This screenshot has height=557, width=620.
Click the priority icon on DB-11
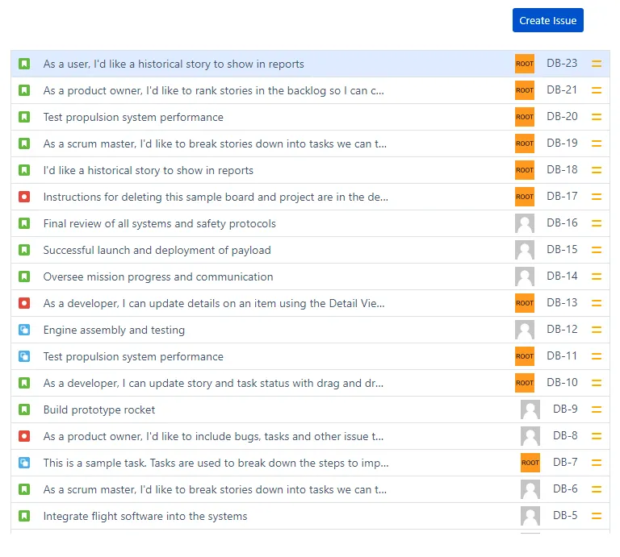point(597,356)
